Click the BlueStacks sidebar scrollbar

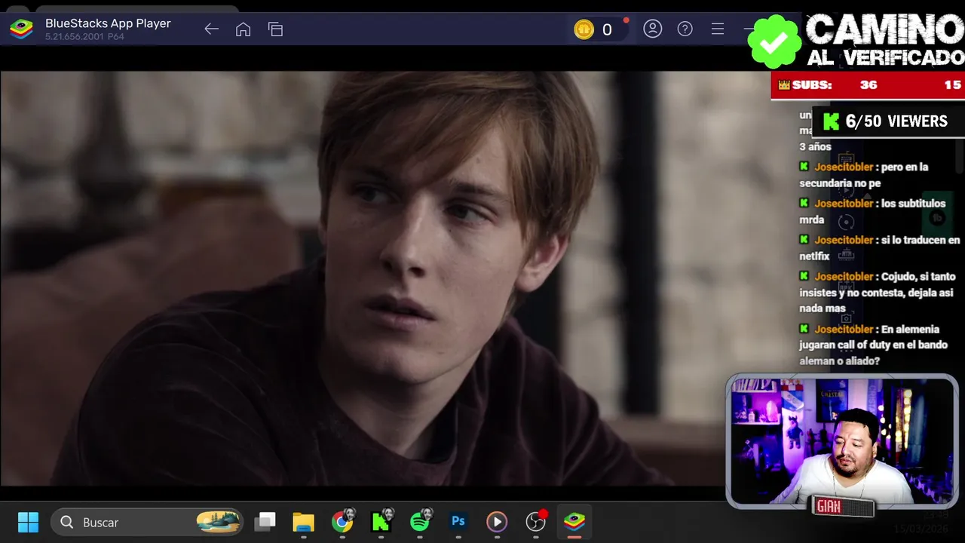coord(960,155)
